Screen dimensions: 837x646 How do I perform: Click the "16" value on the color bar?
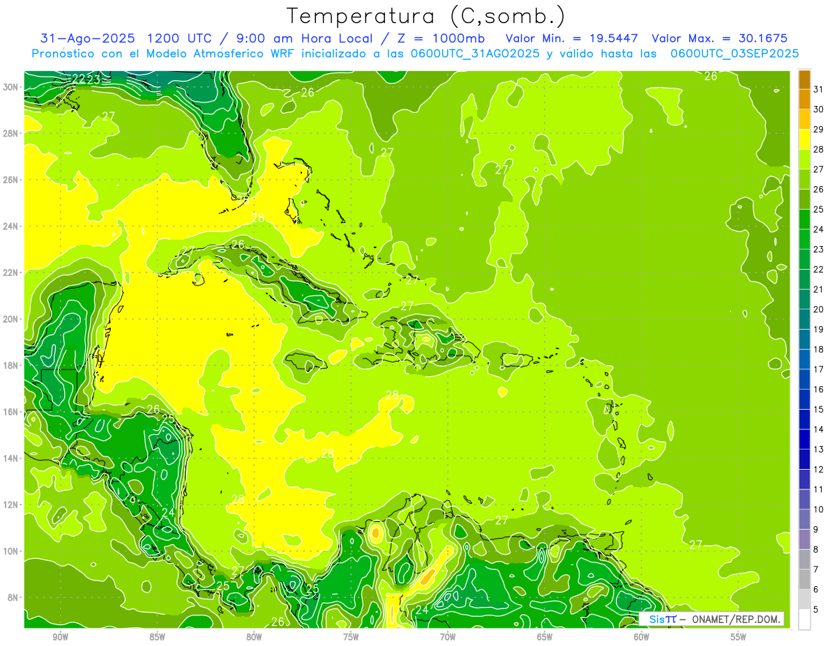tap(819, 390)
